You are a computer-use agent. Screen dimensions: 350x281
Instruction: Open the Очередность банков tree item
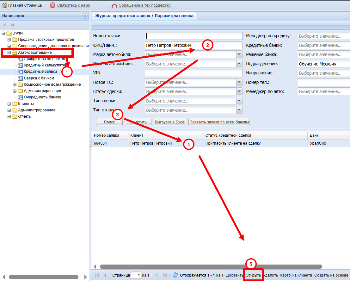click(x=42, y=97)
